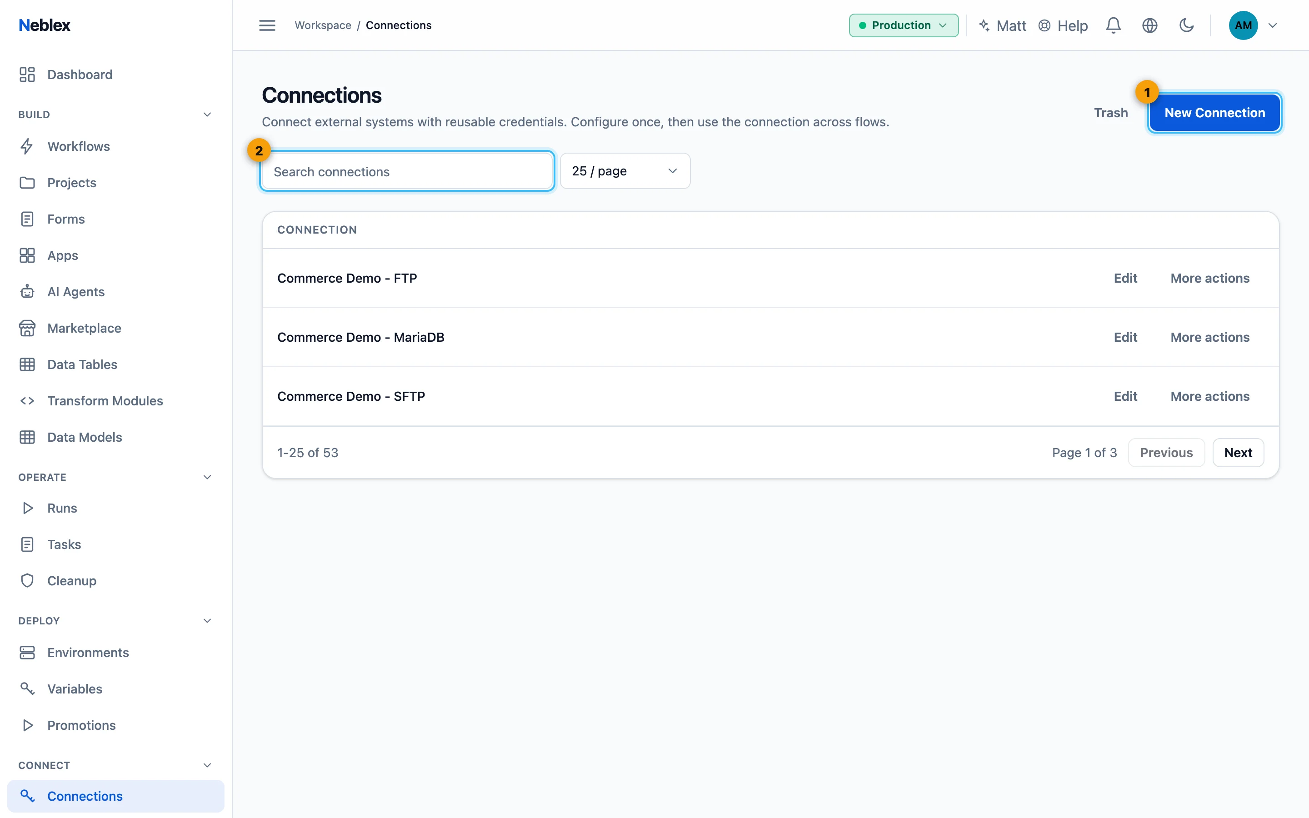Open Help lifebuoy icon

pos(1044,25)
